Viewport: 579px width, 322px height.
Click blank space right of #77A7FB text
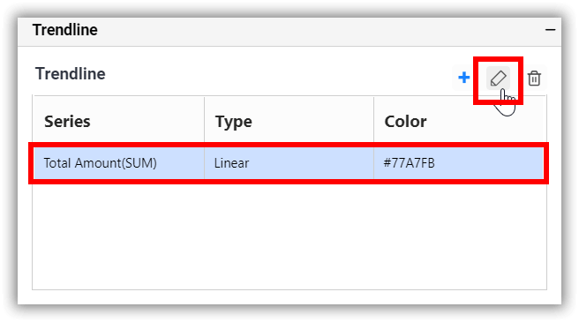point(489,163)
